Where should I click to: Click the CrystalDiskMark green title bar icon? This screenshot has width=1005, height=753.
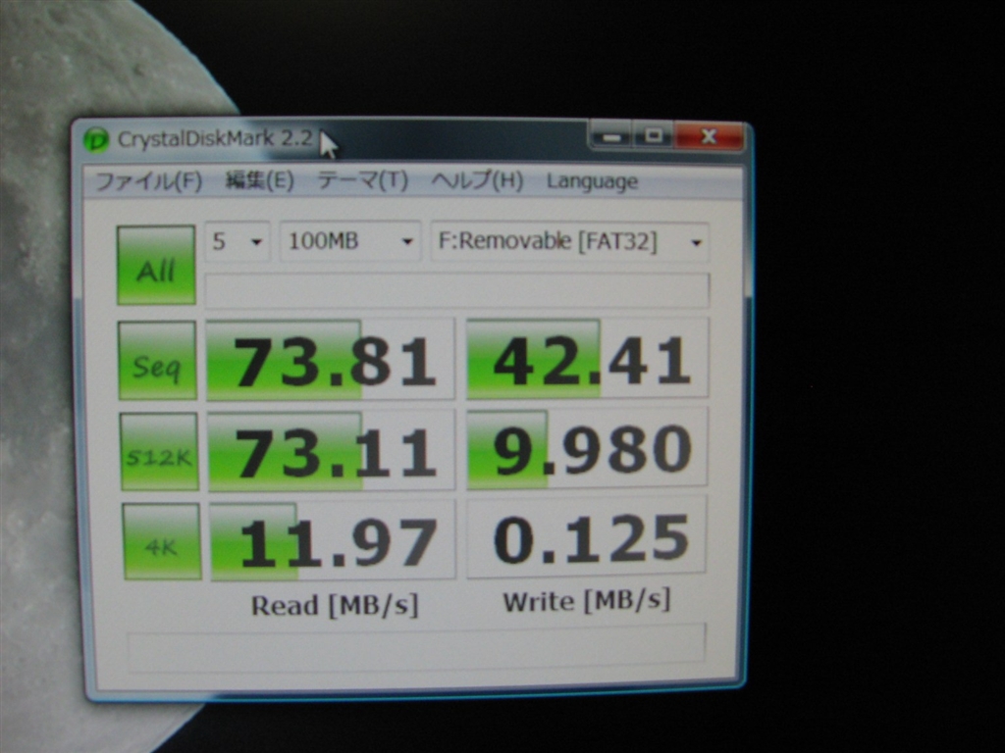coord(96,139)
